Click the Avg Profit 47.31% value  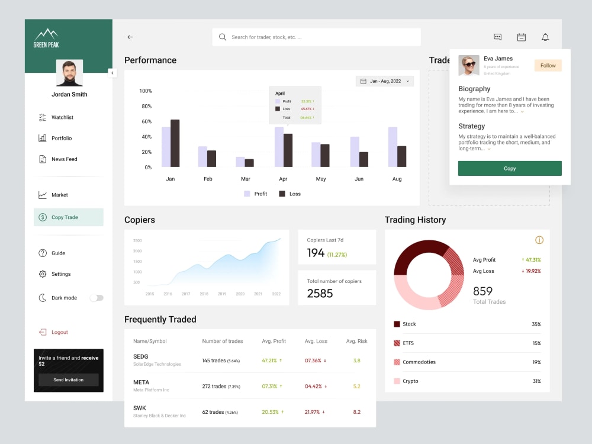coord(531,260)
